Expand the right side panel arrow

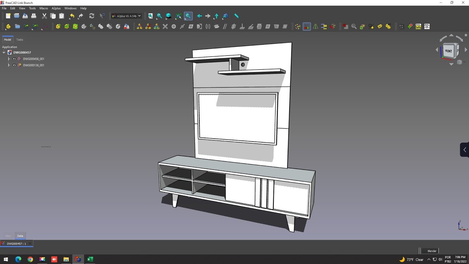(x=465, y=150)
